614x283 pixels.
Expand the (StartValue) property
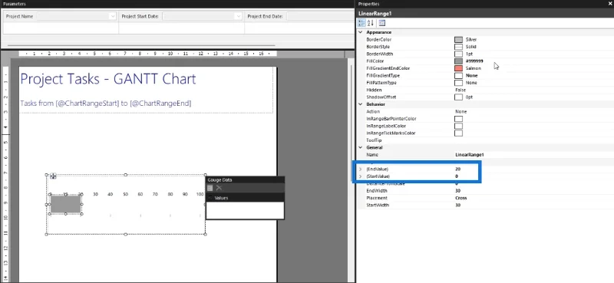361,176
